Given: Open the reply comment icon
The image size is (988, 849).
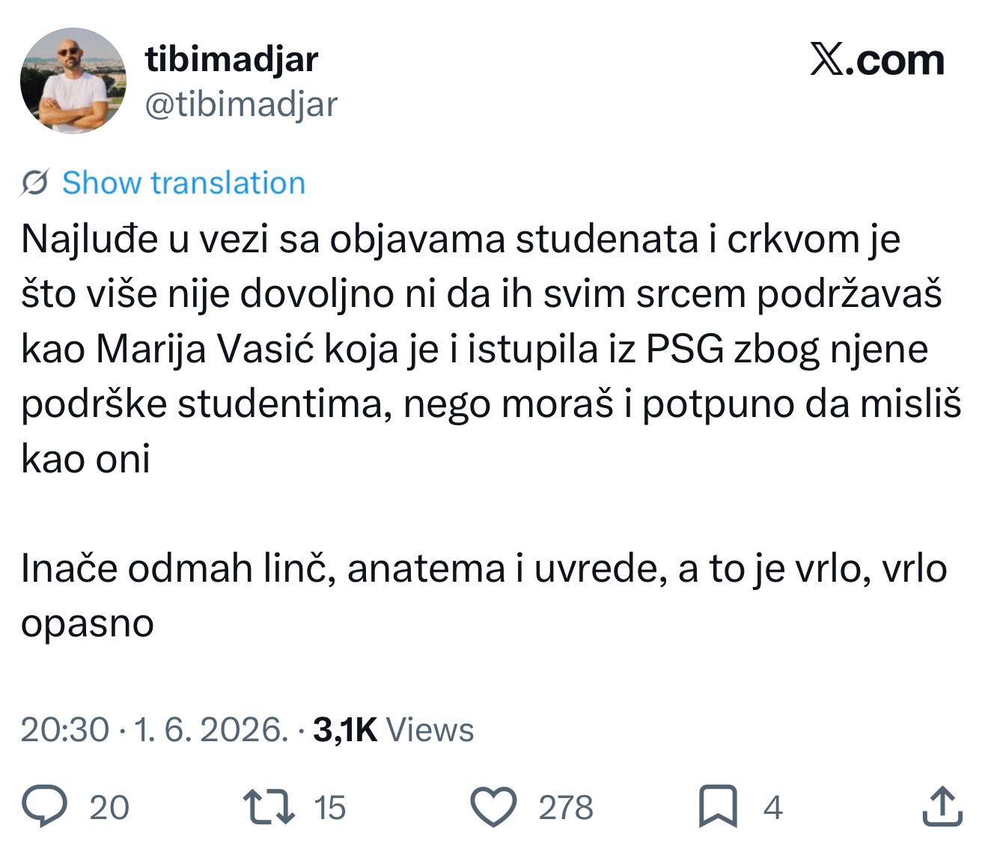Looking at the screenshot, I should 45,806.
